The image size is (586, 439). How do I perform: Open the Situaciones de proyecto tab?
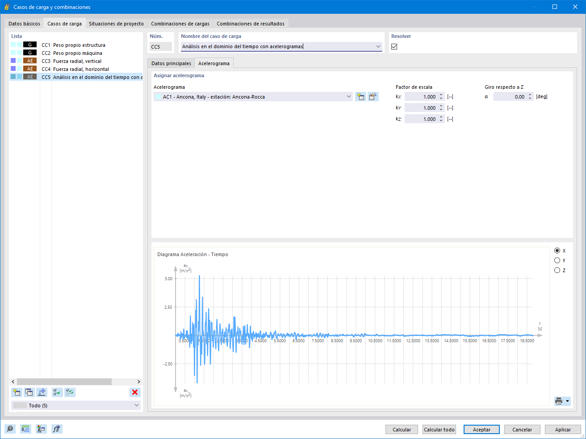(116, 24)
